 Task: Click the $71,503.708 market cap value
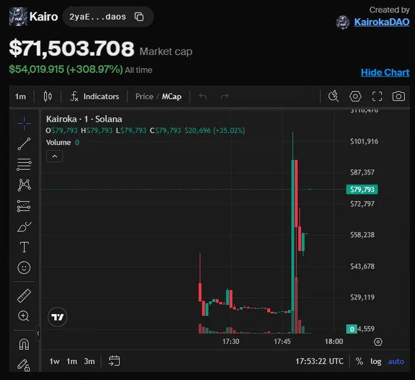[72, 48]
